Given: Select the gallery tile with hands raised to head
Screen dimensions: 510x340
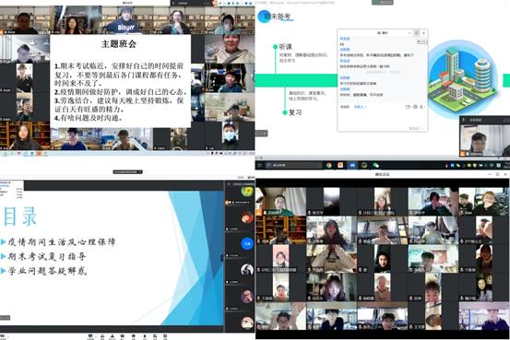Looking at the screenshot, I should (331, 258).
